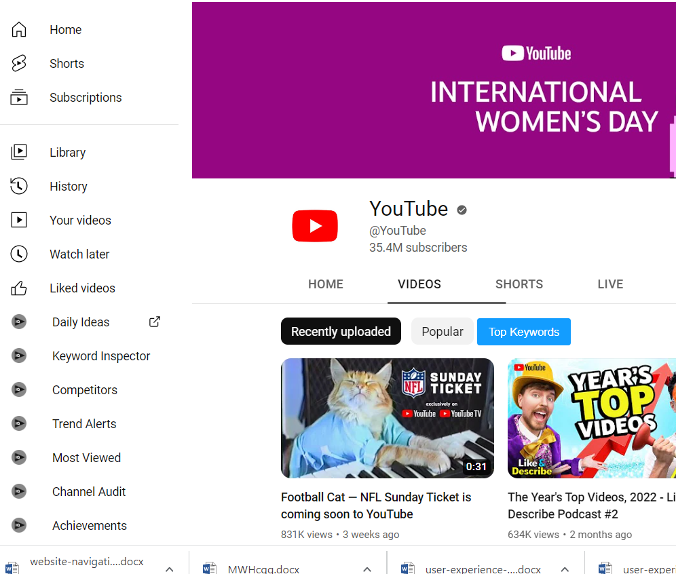The image size is (676, 574).
Task: Click the Most Viewed extension icon
Action: pyautogui.click(x=19, y=457)
